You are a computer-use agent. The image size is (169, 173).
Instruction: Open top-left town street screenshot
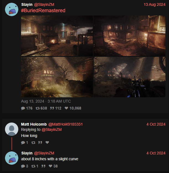click(57, 36)
